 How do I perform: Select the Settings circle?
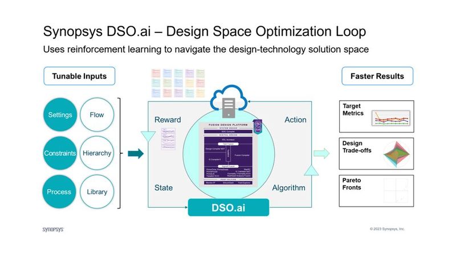point(60,115)
